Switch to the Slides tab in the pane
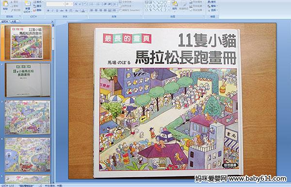Image resolution: width=291 pixels, height=187 pixels. pos(5,21)
